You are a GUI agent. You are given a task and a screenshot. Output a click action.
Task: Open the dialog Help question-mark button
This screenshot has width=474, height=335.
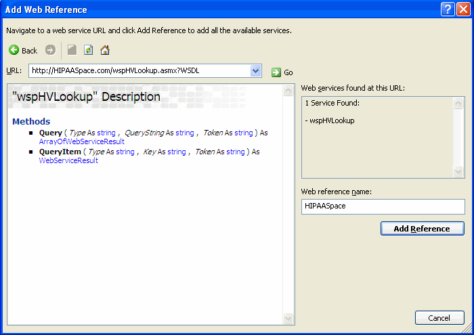(448, 9)
